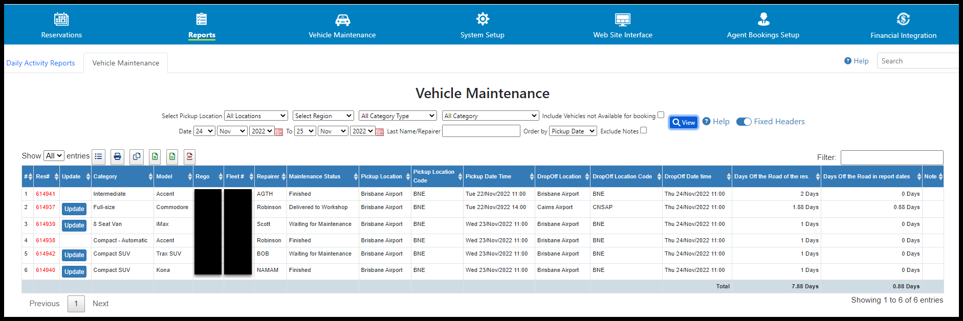Open Help link near Search box

point(856,61)
